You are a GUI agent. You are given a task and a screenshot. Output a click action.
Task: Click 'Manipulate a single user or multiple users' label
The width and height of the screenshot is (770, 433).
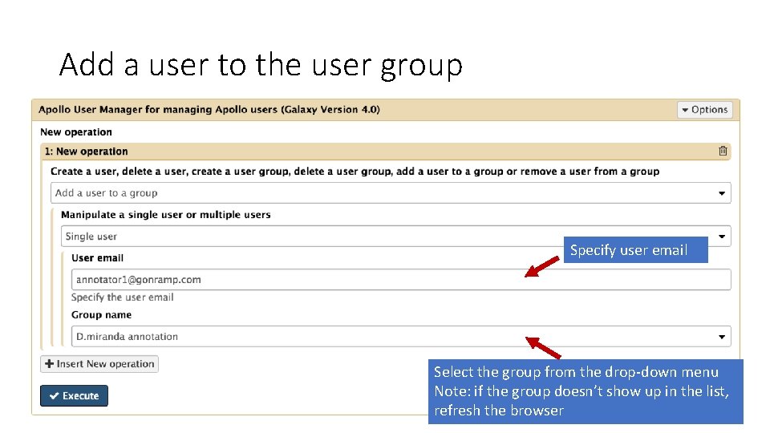pos(165,215)
